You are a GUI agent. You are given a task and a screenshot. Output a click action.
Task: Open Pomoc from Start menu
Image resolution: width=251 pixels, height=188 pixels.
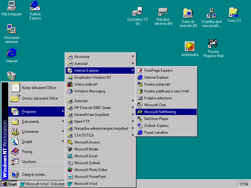click(36, 152)
